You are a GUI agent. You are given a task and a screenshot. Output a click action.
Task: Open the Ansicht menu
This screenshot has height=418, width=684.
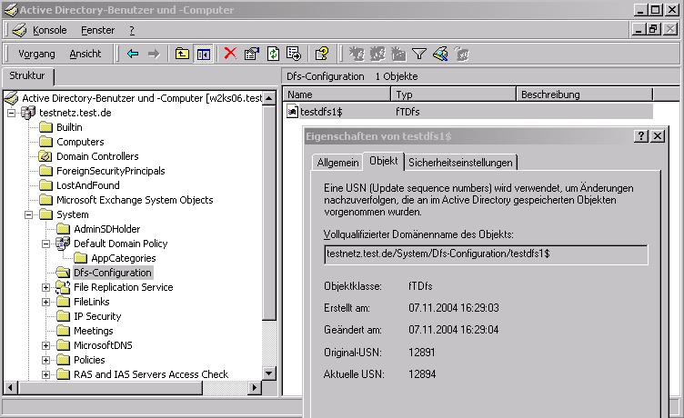pos(85,54)
